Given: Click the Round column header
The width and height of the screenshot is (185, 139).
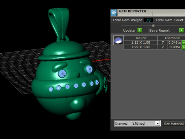Looking at the screenshot, I should 141,38.
